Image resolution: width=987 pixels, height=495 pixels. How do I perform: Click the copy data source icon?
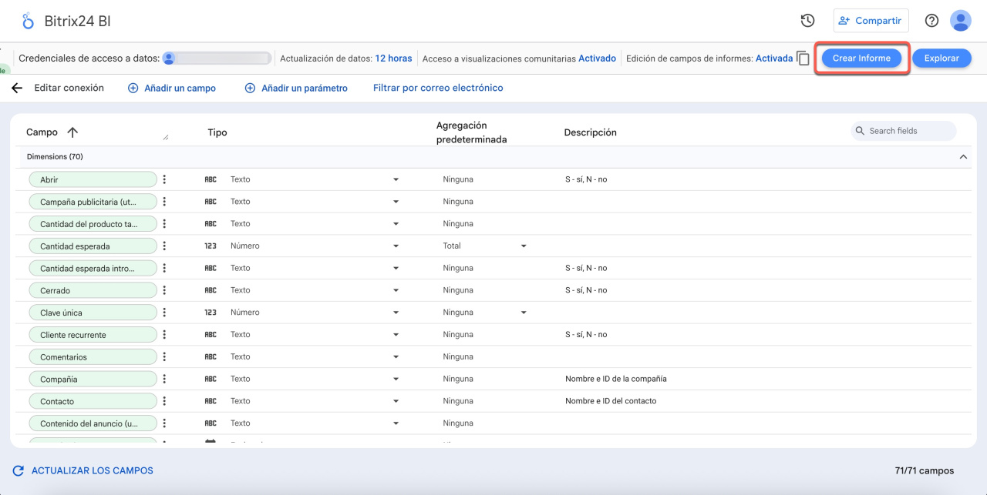tap(803, 59)
